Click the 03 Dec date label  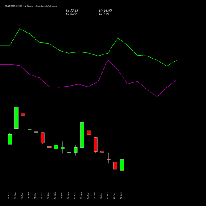[114, 196]
